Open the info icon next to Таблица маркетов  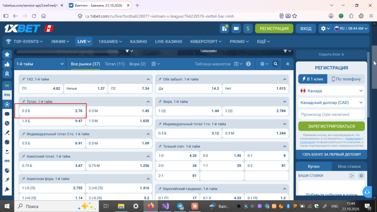tap(248, 64)
